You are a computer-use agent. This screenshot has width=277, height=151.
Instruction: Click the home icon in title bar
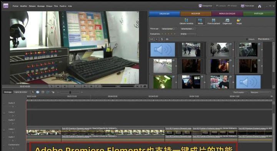[x=260, y=6]
